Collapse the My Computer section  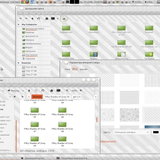pyautogui.click(x=18, y=24)
